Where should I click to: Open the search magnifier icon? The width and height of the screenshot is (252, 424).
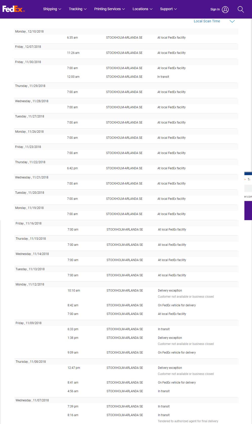241,9
